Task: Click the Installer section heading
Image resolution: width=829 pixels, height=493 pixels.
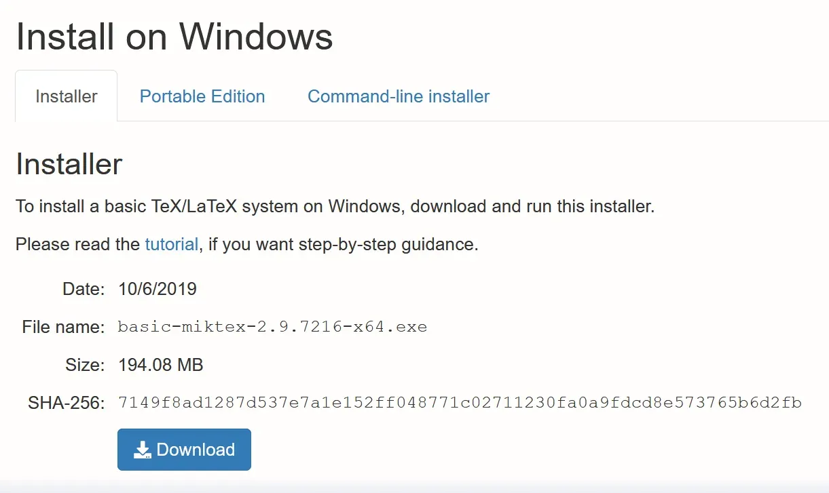Action: click(x=69, y=164)
